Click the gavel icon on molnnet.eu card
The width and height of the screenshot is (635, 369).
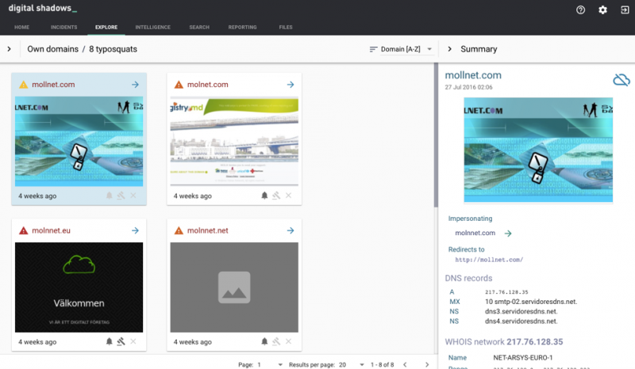tap(121, 341)
